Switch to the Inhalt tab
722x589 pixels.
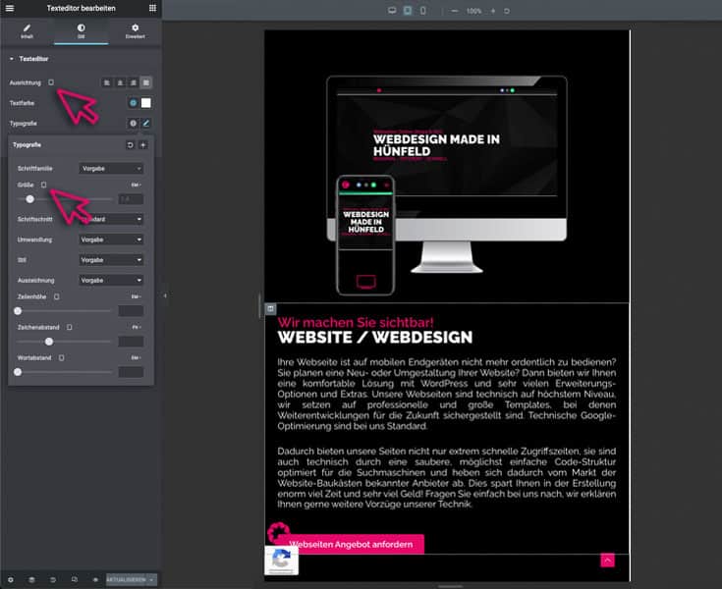(x=27, y=31)
